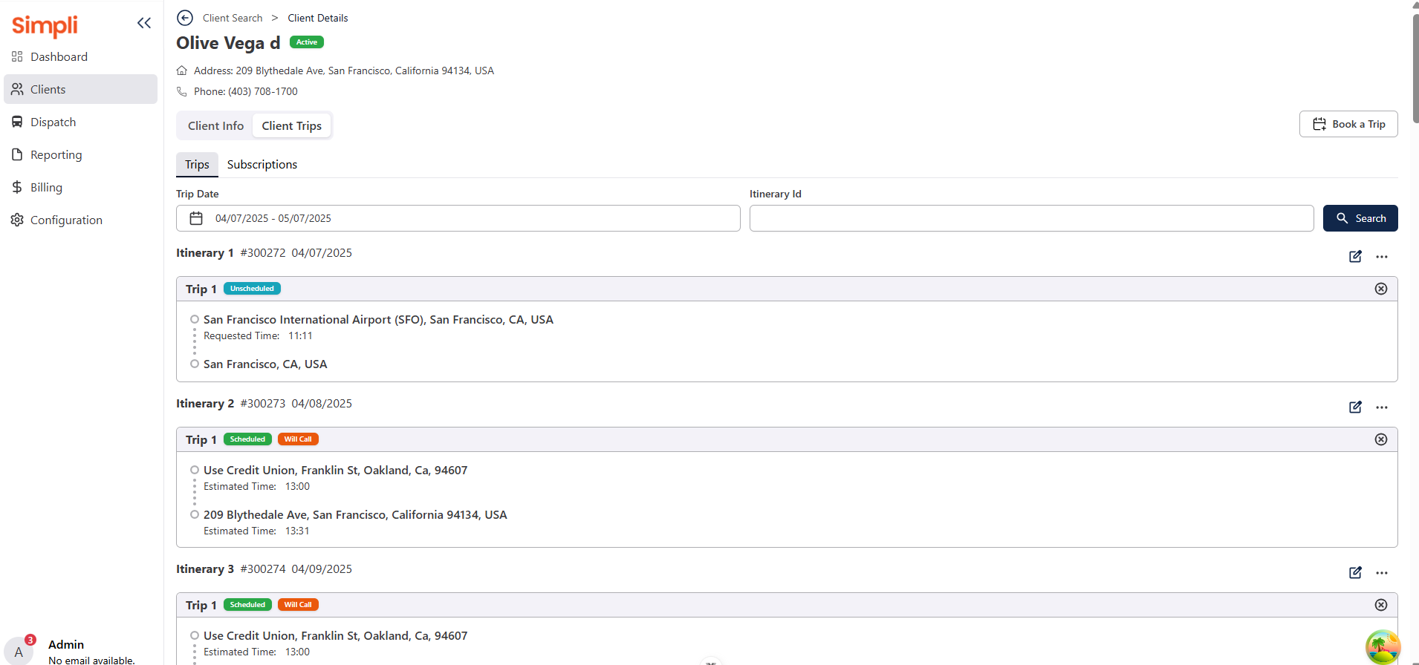
Task: Switch to the Client Info tab
Action: pyautogui.click(x=215, y=125)
